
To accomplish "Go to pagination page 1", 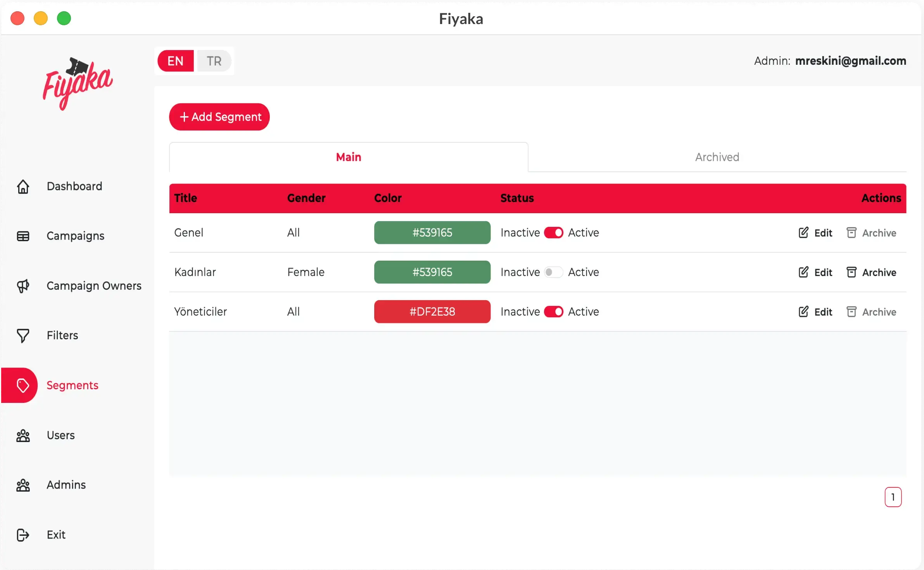I will click(x=893, y=497).
